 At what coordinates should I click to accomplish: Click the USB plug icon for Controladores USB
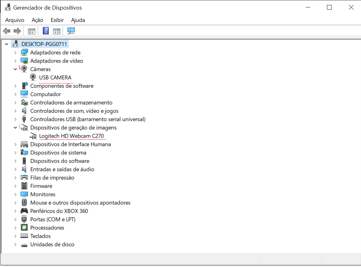tap(24, 119)
